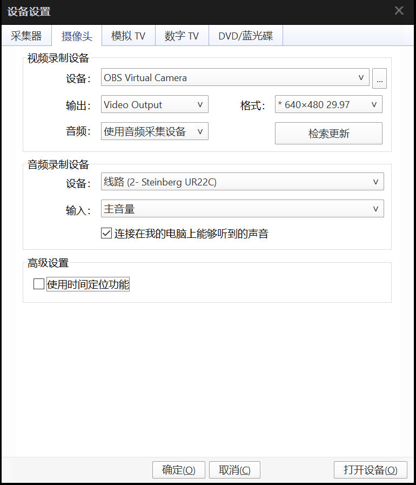Viewport: 416px width, 485px height.
Task: Switch to the DVD/蓝光碟 tab
Action: point(246,36)
